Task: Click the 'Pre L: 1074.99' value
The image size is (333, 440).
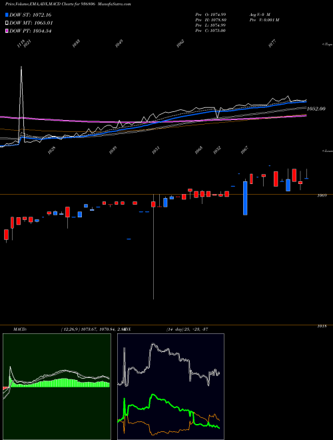Action: click(210, 25)
